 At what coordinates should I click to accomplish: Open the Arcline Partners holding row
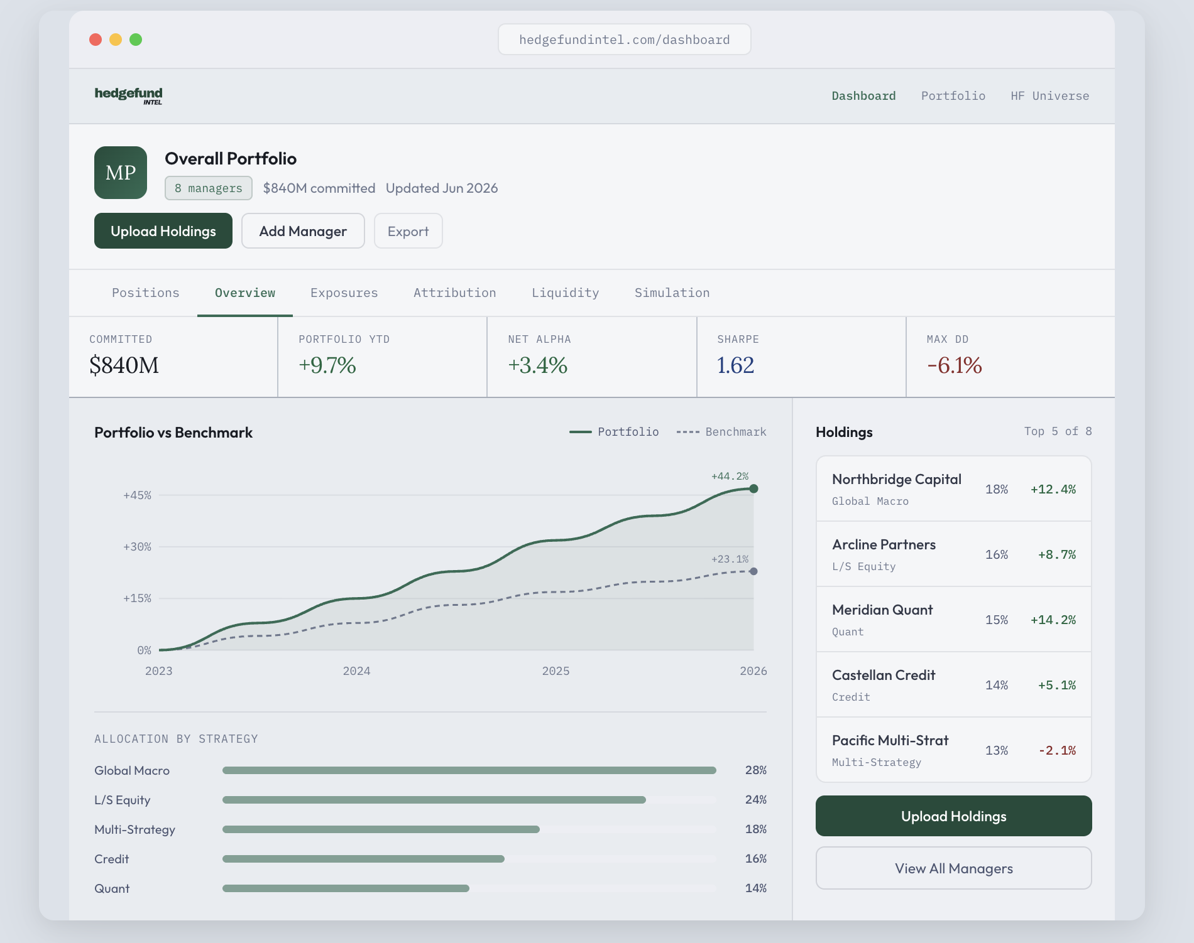point(953,554)
